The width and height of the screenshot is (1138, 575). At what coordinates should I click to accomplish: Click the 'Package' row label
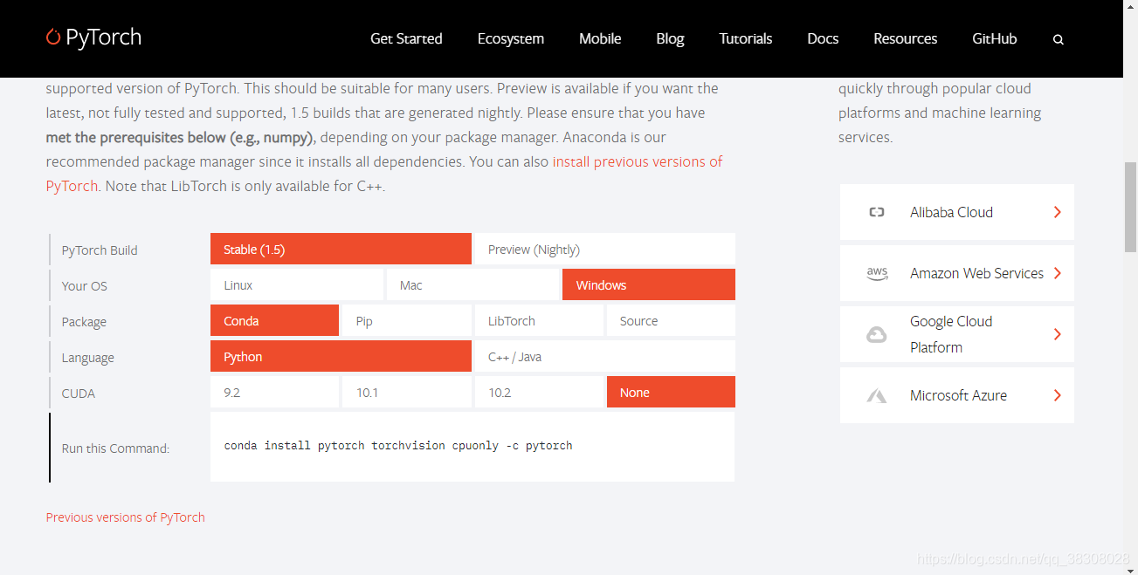click(x=84, y=322)
